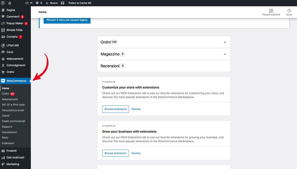The width and height of the screenshot is (297, 169).
Task: Open Dati analizzati menu label
Action: [x=15, y=157]
